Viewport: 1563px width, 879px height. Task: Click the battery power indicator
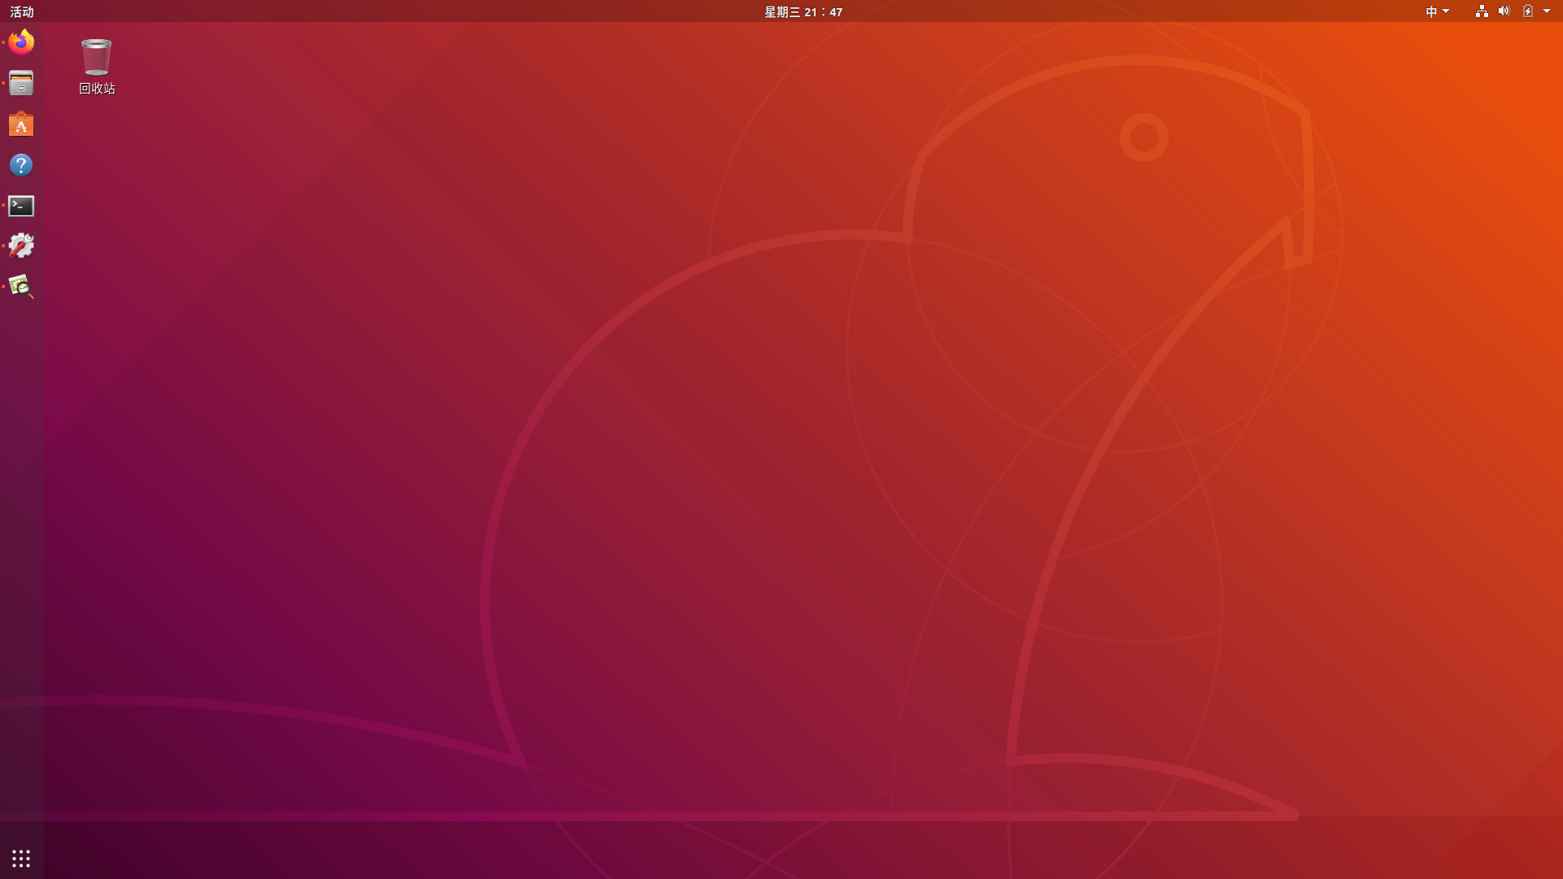click(x=1528, y=11)
